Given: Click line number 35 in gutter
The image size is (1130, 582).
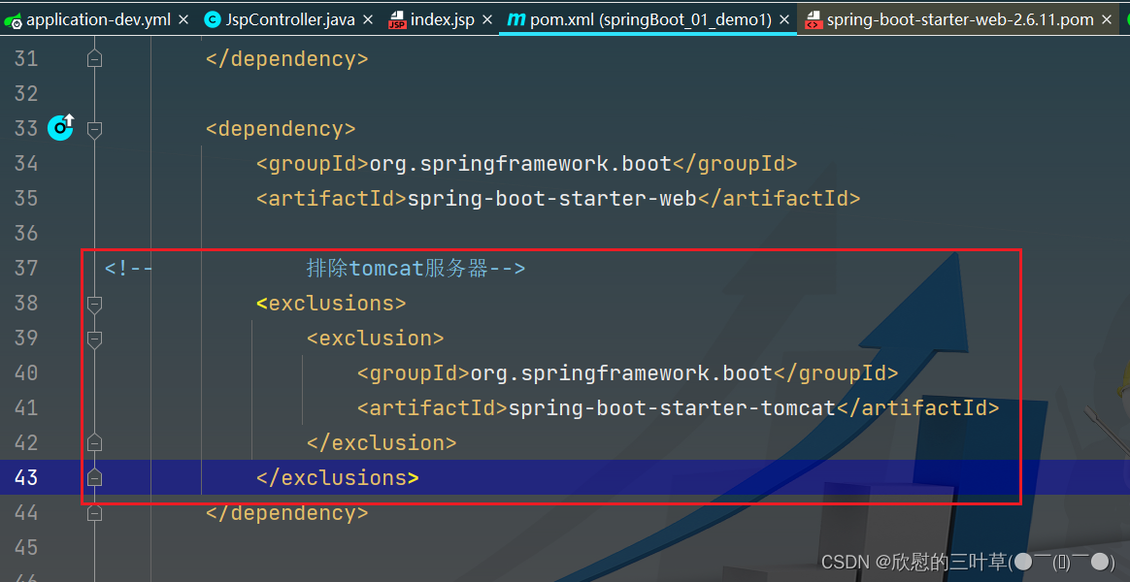Looking at the screenshot, I should pos(26,199).
